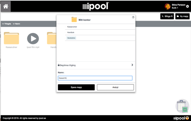This screenshot has height=121, width=191.
Task: Select Veckobrev in the folder tree
Action: (x=71, y=38)
